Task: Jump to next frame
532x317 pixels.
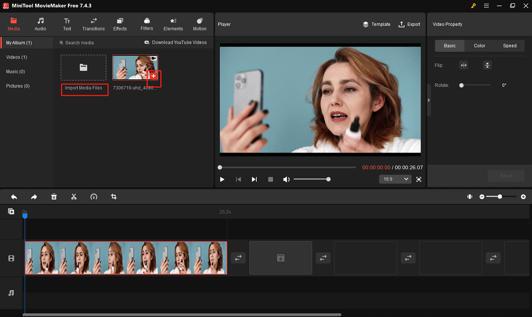Action: 254,179
